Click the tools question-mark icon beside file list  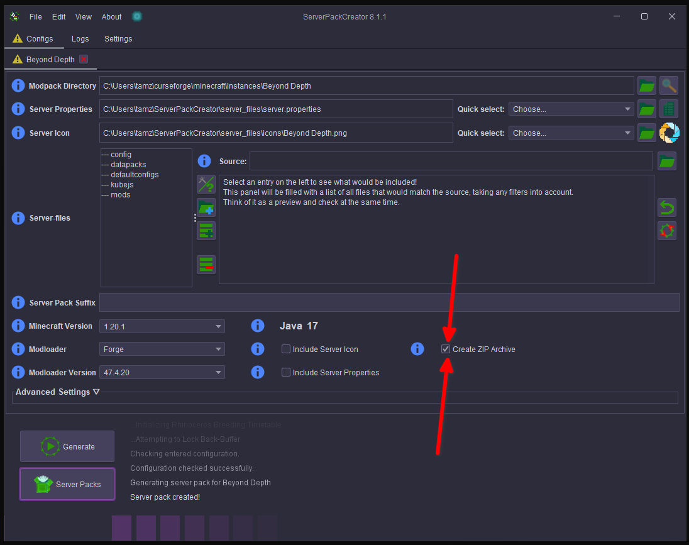point(206,184)
